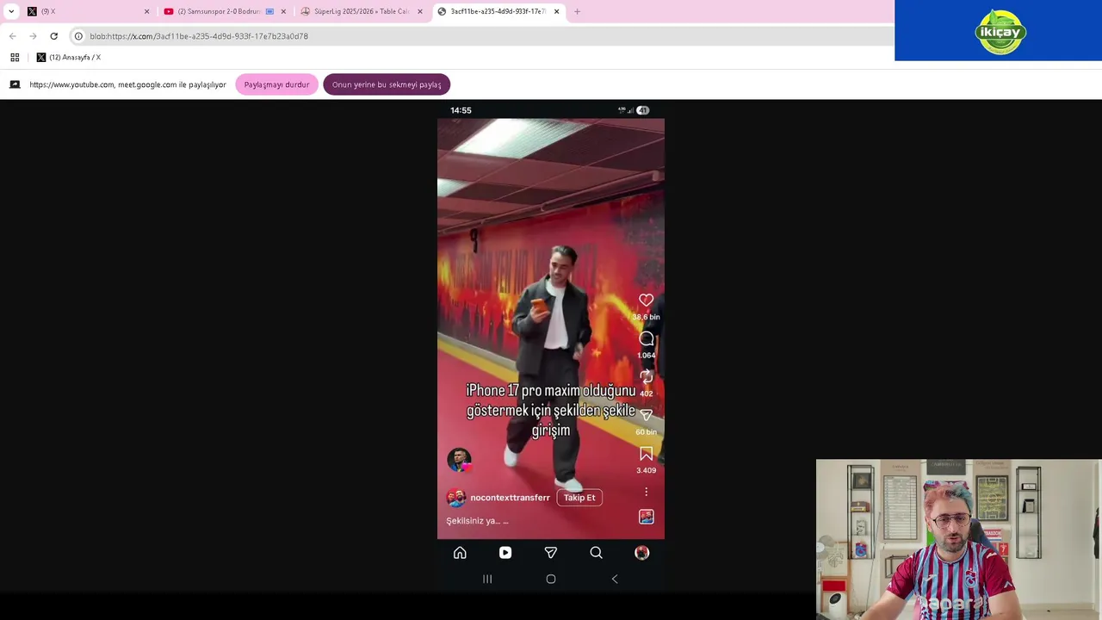Click the blob URL address bar

(482, 36)
